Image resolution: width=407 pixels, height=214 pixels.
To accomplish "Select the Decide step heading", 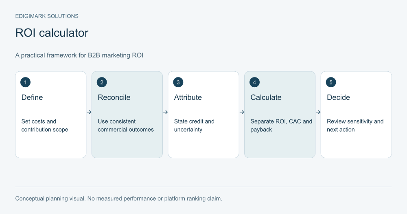I will [338, 97].
